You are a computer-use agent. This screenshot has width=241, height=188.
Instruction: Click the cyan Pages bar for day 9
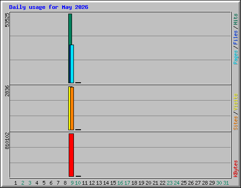pos(72,64)
